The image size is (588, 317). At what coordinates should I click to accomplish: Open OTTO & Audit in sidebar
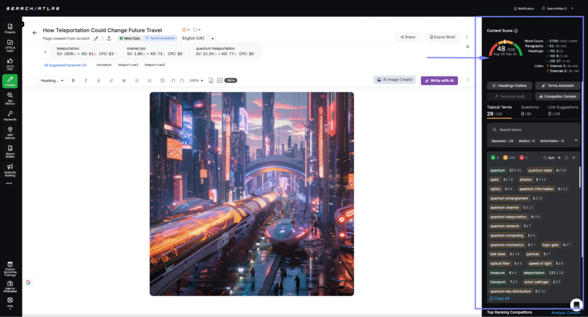coord(10,46)
